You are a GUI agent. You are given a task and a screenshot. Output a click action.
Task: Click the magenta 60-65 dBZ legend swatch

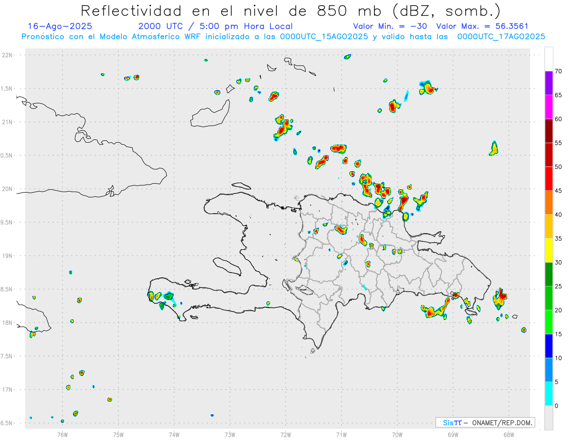point(549,107)
